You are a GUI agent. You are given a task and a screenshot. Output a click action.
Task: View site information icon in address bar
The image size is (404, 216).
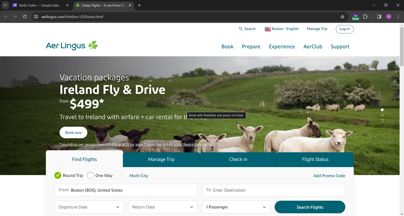point(36,17)
